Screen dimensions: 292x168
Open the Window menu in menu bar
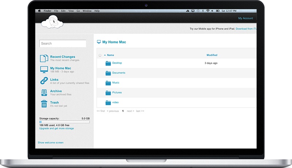(x=87, y=11)
